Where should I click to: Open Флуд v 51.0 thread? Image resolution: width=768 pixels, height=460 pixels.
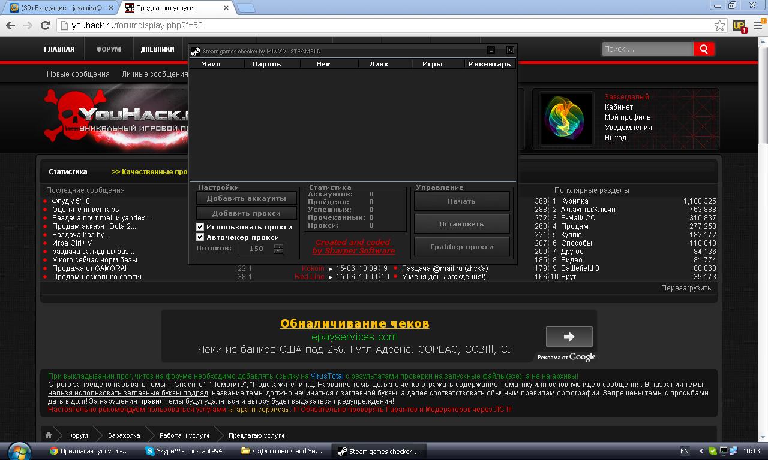point(71,201)
